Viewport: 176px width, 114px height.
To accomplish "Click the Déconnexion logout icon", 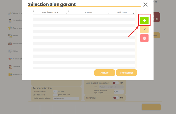I will coord(10,74).
